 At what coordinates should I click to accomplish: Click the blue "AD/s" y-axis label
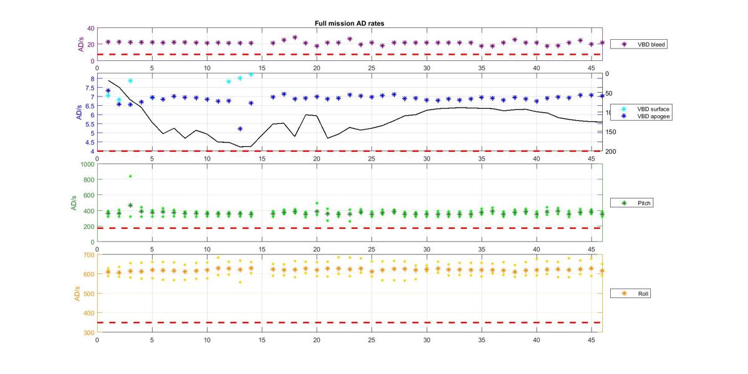tap(79, 112)
